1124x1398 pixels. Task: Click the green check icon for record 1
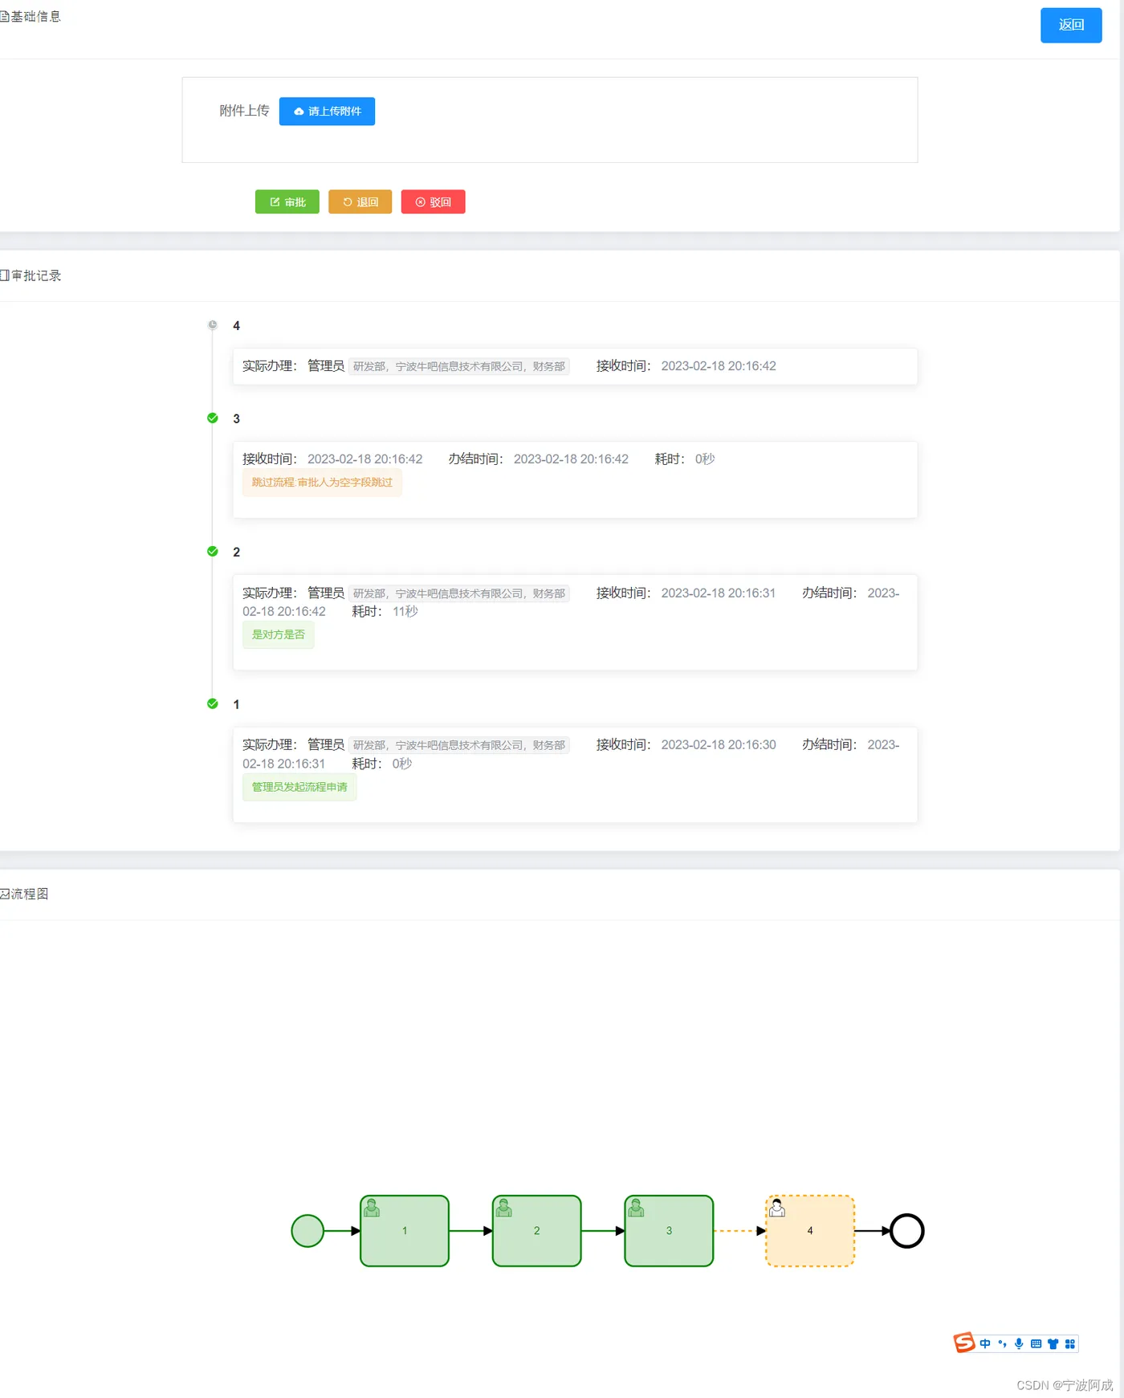(x=213, y=704)
